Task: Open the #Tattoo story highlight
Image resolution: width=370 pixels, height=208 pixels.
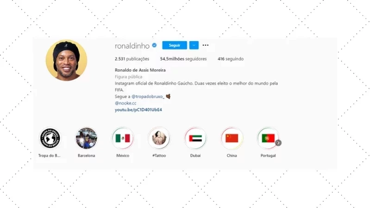Action: pos(159,138)
